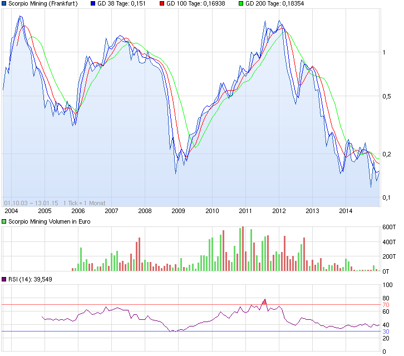Click the red RSI threshold label 70
This screenshot has height=356, width=404.
click(x=386, y=305)
